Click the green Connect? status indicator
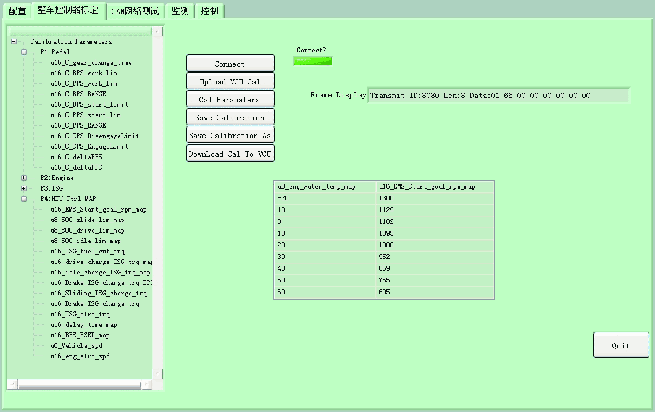655x412 pixels. tap(312, 61)
